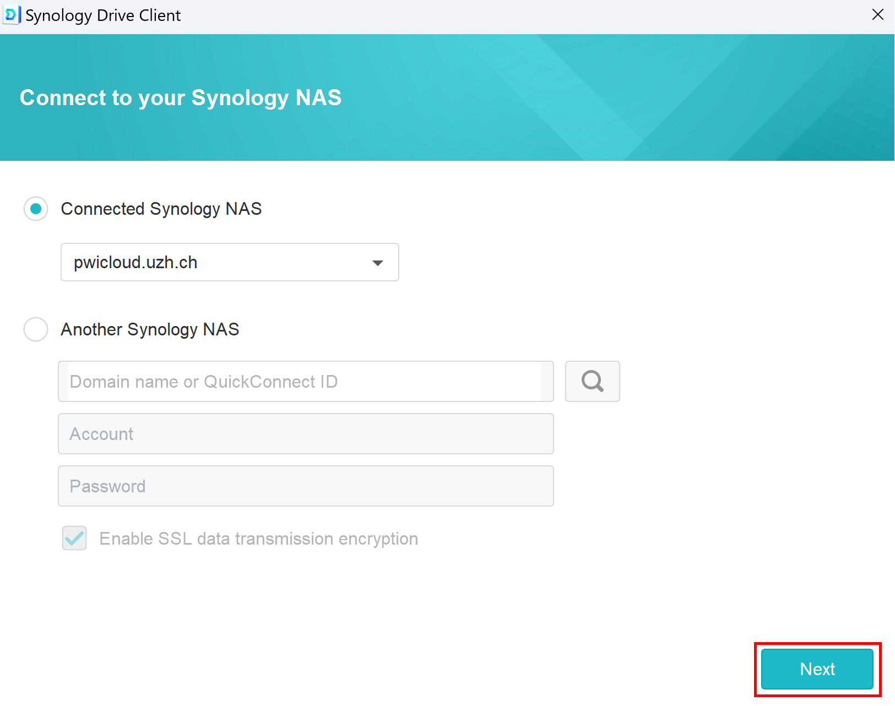Click the Synology Drive Client title icon
The image size is (895, 706).
pos(12,15)
